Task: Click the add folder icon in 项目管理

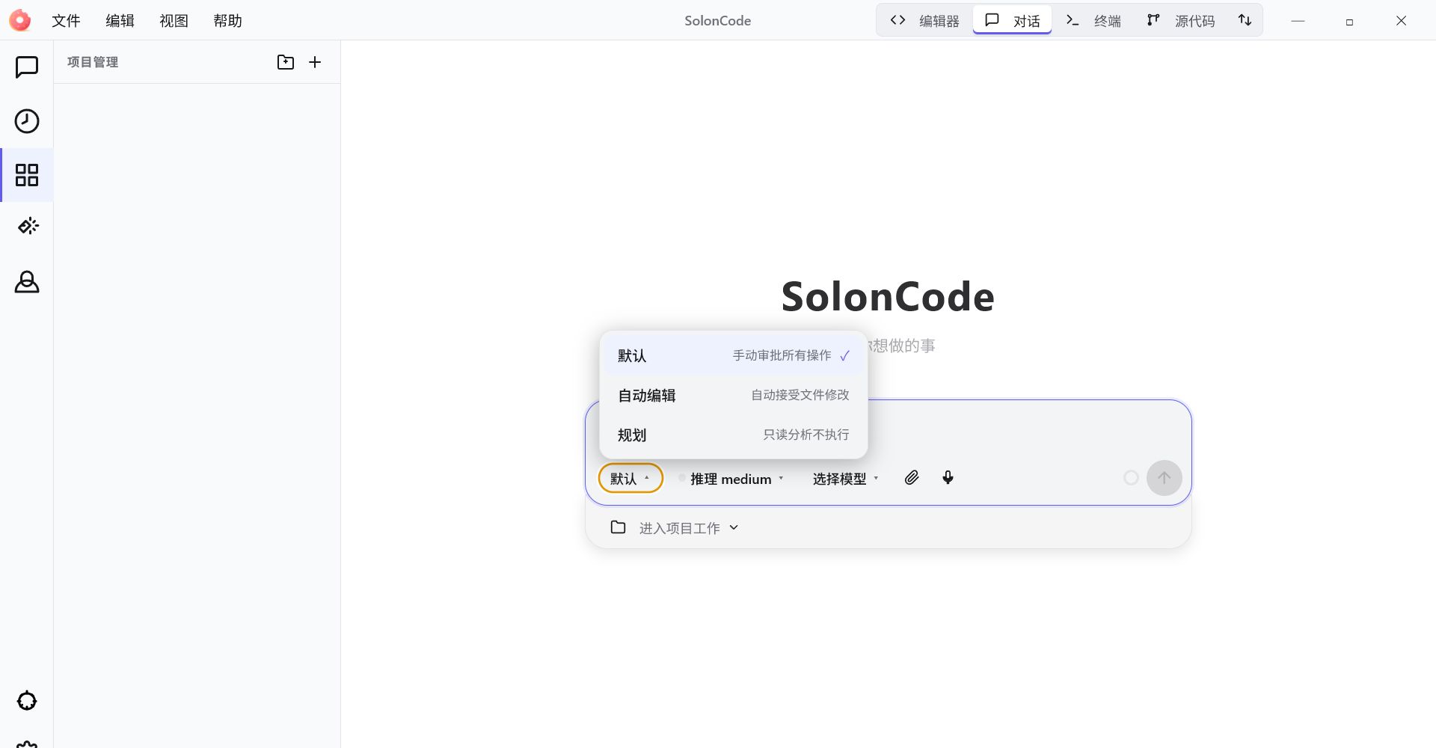Action: (286, 62)
